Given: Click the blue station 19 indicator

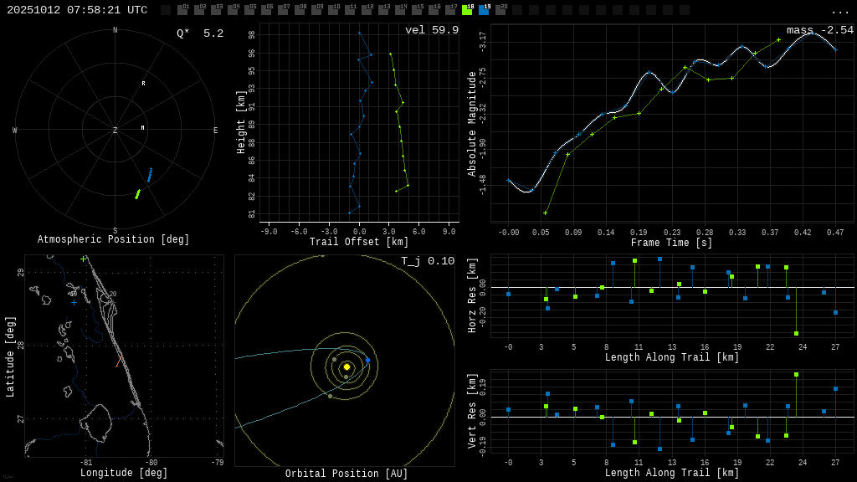Looking at the screenshot, I should (x=484, y=10).
